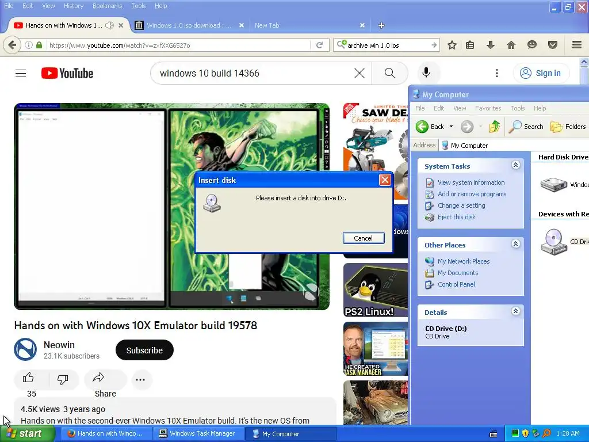
Task: Clear the YouTube search text
Action: click(359, 73)
